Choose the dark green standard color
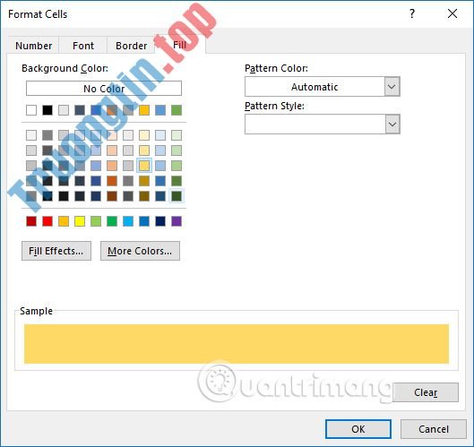This screenshot has width=474, height=447. 112,221
